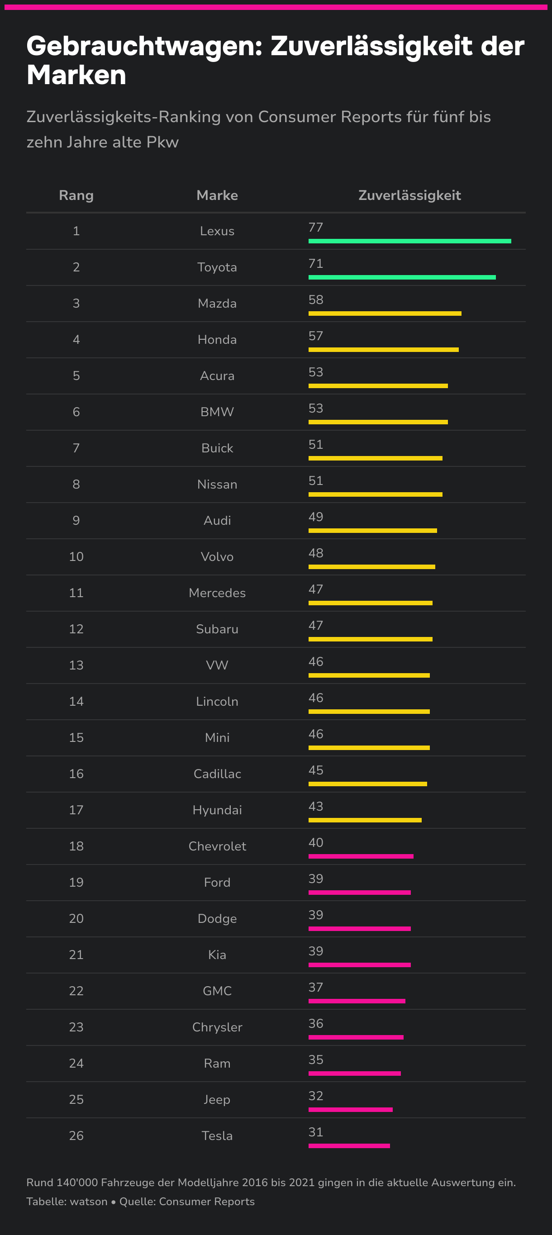The width and height of the screenshot is (552, 1235).
Task: Click the Ford brand name
Action: click(x=217, y=883)
